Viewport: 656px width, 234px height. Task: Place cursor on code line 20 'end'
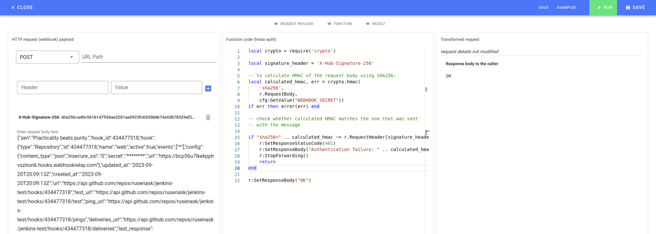pyautogui.click(x=252, y=169)
